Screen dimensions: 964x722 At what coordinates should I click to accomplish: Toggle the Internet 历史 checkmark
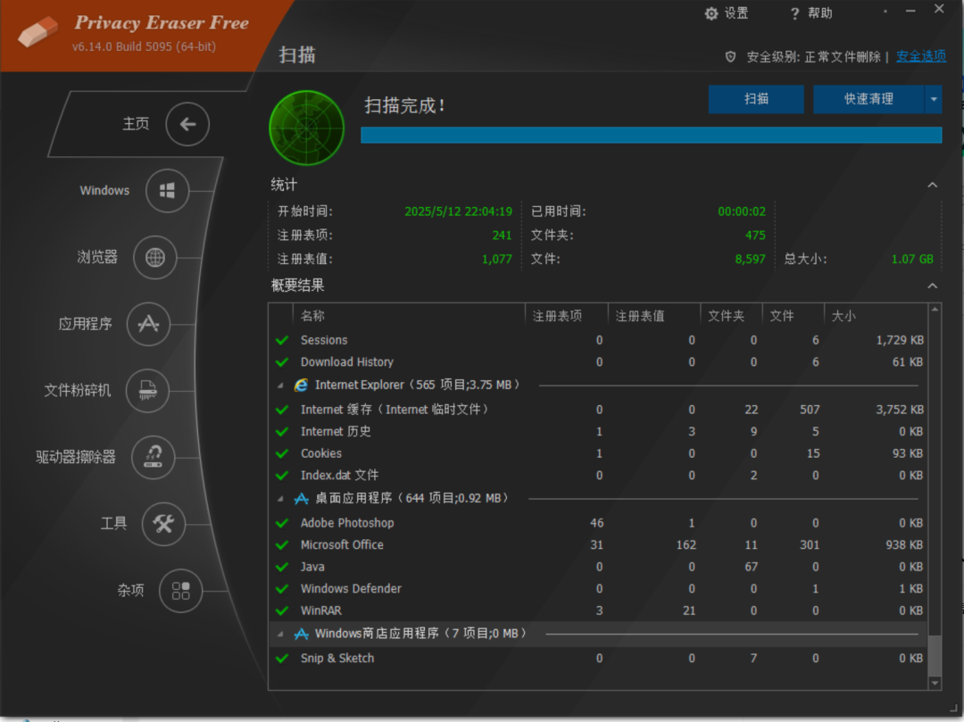[282, 432]
